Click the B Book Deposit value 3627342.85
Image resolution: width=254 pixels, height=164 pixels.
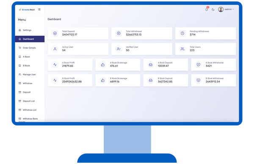(x=165, y=82)
